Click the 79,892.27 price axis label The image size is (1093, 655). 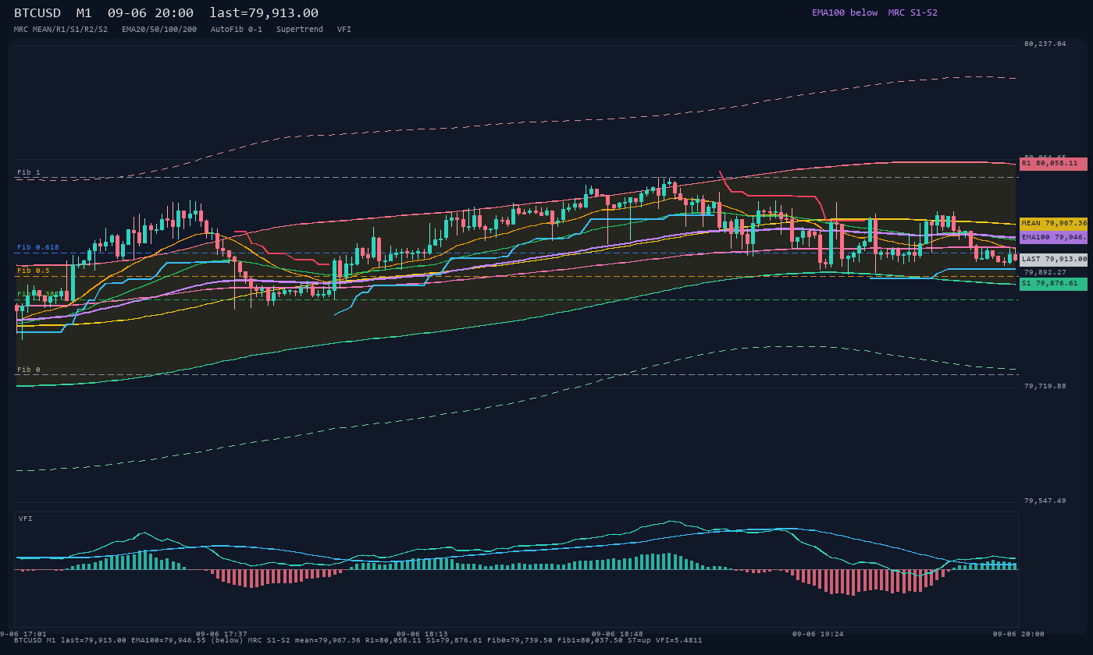(x=1045, y=272)
